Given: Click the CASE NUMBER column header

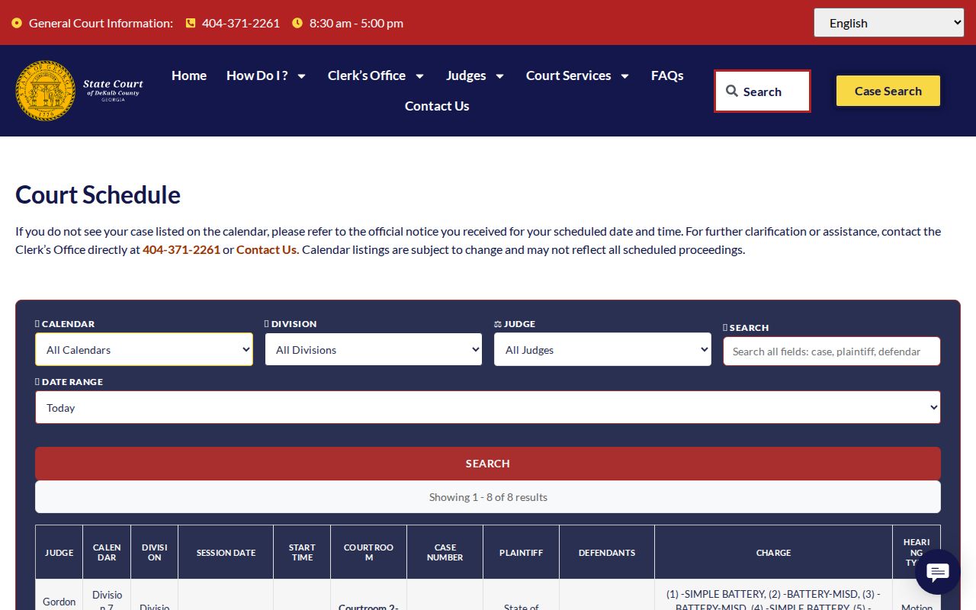Looking at the screenshot, I should (x=445, y=552).
